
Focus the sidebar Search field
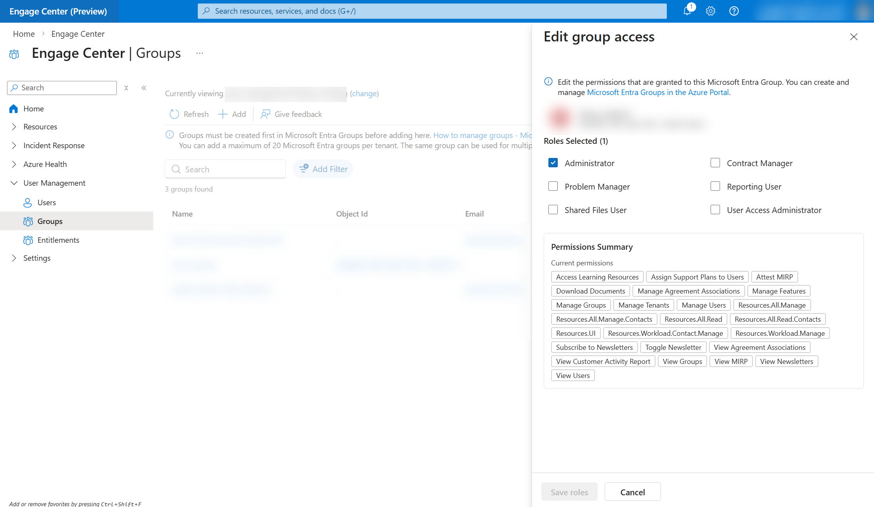pos(62,88)
